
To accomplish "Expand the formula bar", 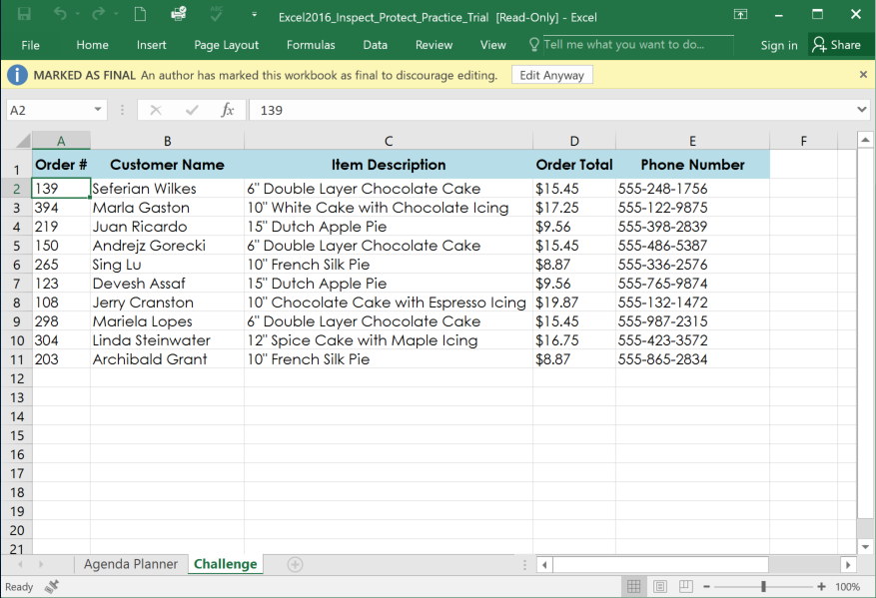I will (x=862, y=110).
